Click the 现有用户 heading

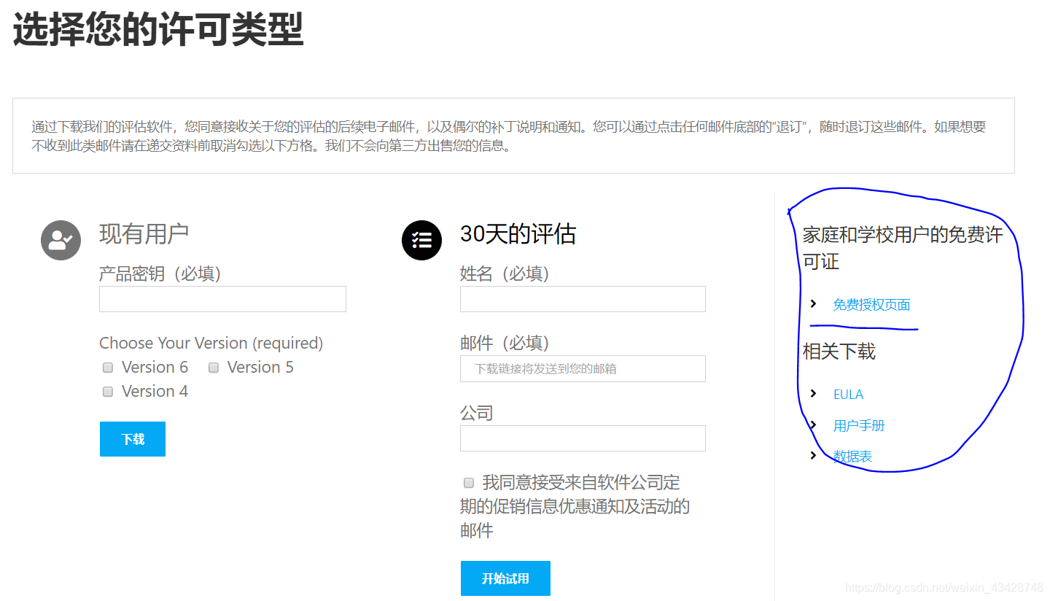144,234
